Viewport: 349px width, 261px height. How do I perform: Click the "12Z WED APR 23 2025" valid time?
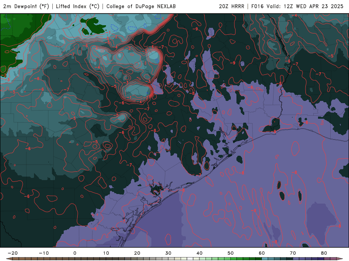[x=313, y=7]
